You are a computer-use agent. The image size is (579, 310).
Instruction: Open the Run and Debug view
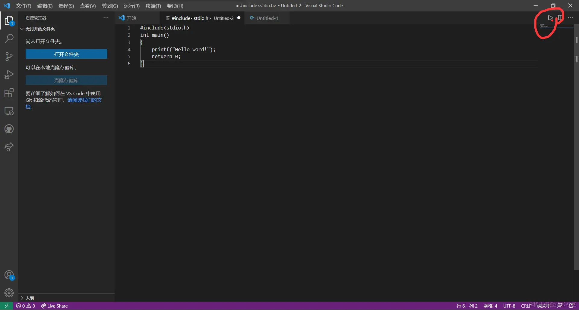(9, 75)
